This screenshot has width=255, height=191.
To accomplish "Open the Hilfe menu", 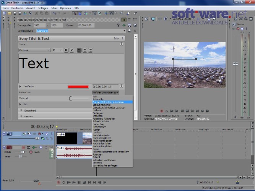I will coord(76,8).
